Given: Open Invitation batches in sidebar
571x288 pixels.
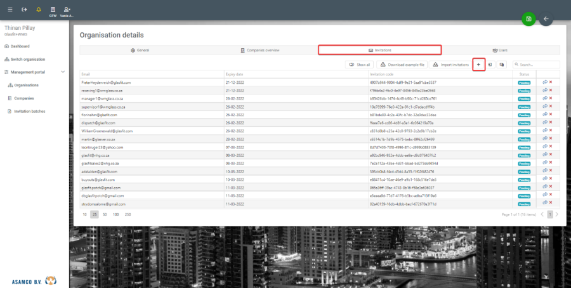Looking at the screenshot, I should (x=29, y=111).
